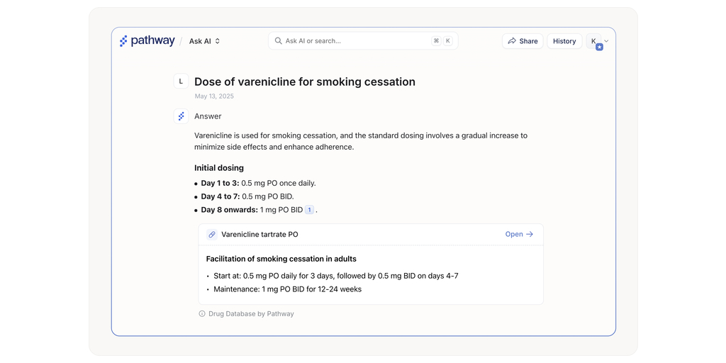
Task: Open the History panel
Action: tap(564, 41)
